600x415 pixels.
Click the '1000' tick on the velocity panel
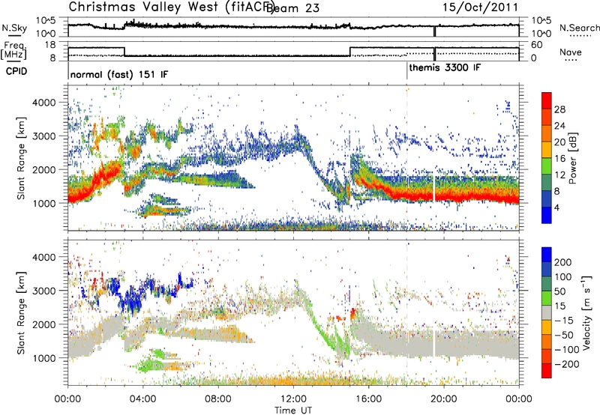point(43,358)
